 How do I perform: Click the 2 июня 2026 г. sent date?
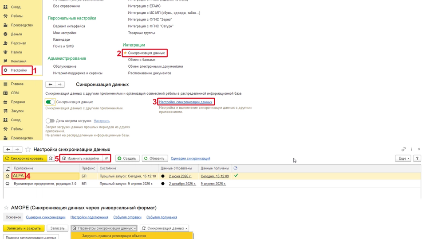click(x=180, y=176)
